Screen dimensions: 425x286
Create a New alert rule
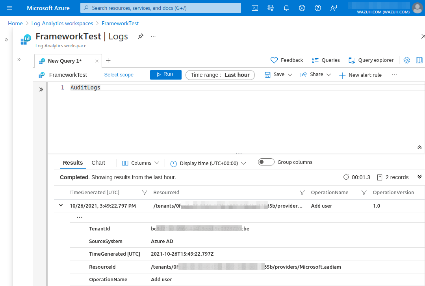point(360,75)
